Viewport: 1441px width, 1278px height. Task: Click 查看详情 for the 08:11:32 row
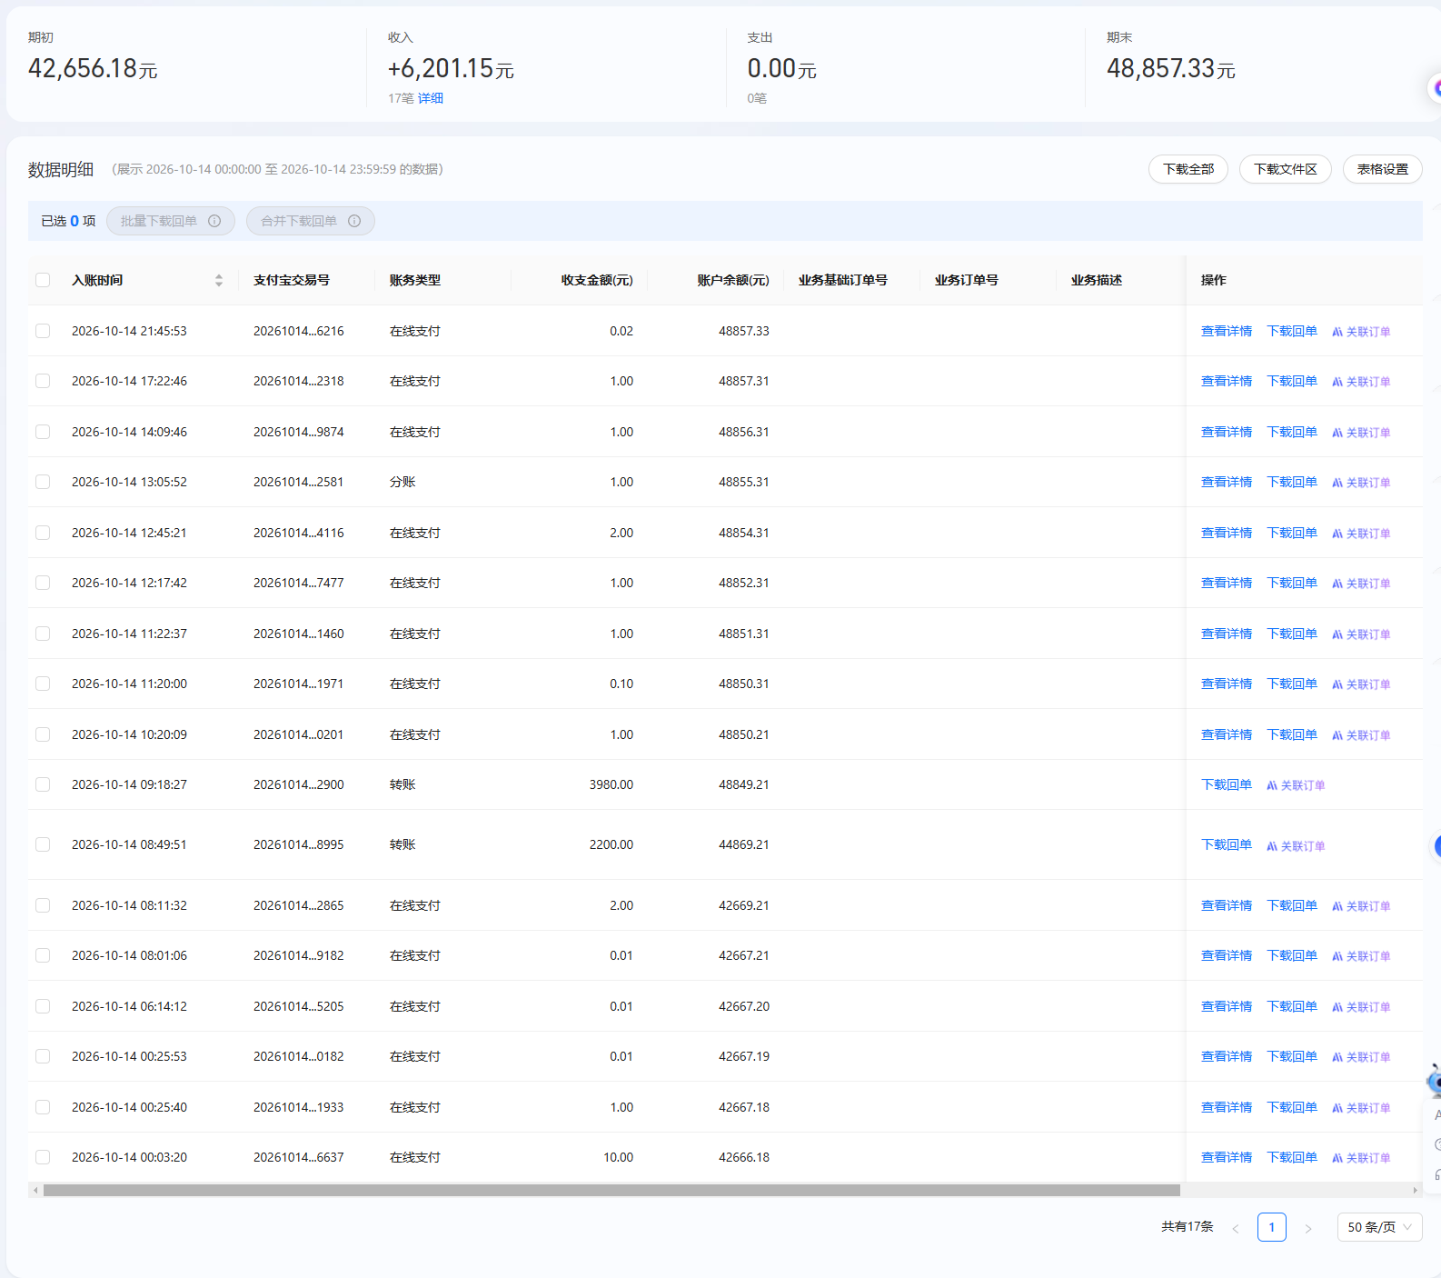click(1227, 905)
